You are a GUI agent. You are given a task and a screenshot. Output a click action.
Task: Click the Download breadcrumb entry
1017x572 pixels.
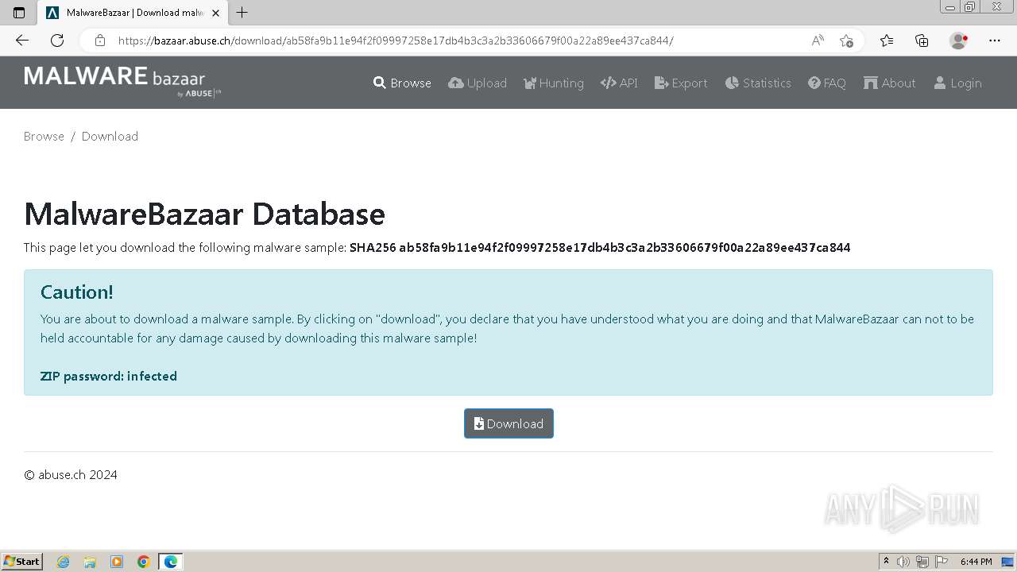point(110,136)
